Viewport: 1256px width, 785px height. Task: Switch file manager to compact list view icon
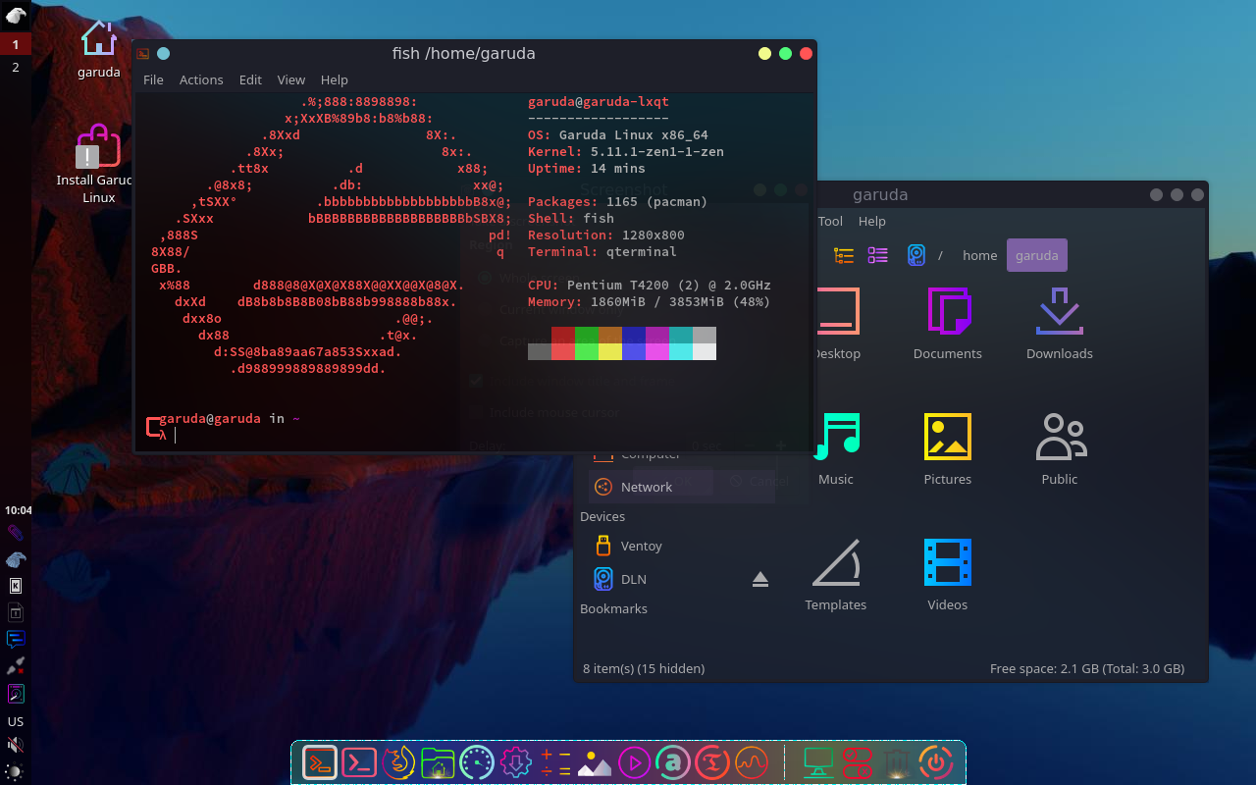pyautogui.click(x=844, y=255)
